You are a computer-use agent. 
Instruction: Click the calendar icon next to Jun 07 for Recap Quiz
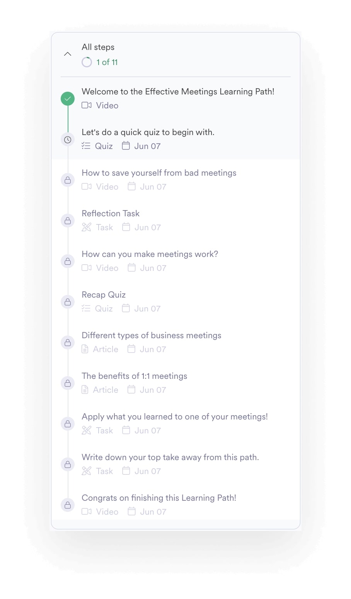click(x=126, y=308)
